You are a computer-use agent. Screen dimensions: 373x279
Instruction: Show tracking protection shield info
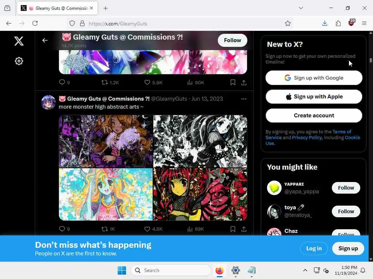72,23
